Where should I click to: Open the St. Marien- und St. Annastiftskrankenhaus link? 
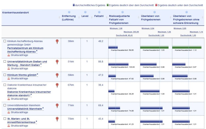[x=21, y=120]
